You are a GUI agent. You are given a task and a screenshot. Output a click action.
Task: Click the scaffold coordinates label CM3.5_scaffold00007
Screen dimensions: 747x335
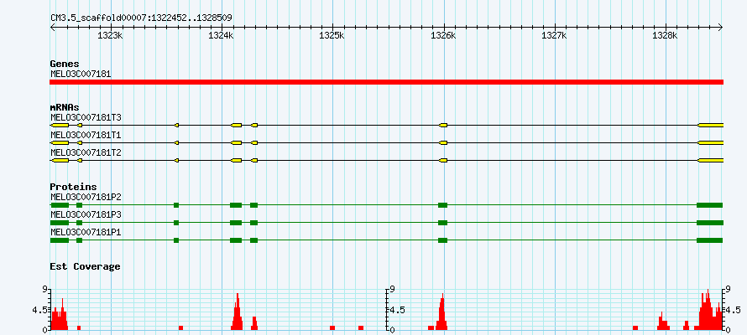click(x=142, y=18)
